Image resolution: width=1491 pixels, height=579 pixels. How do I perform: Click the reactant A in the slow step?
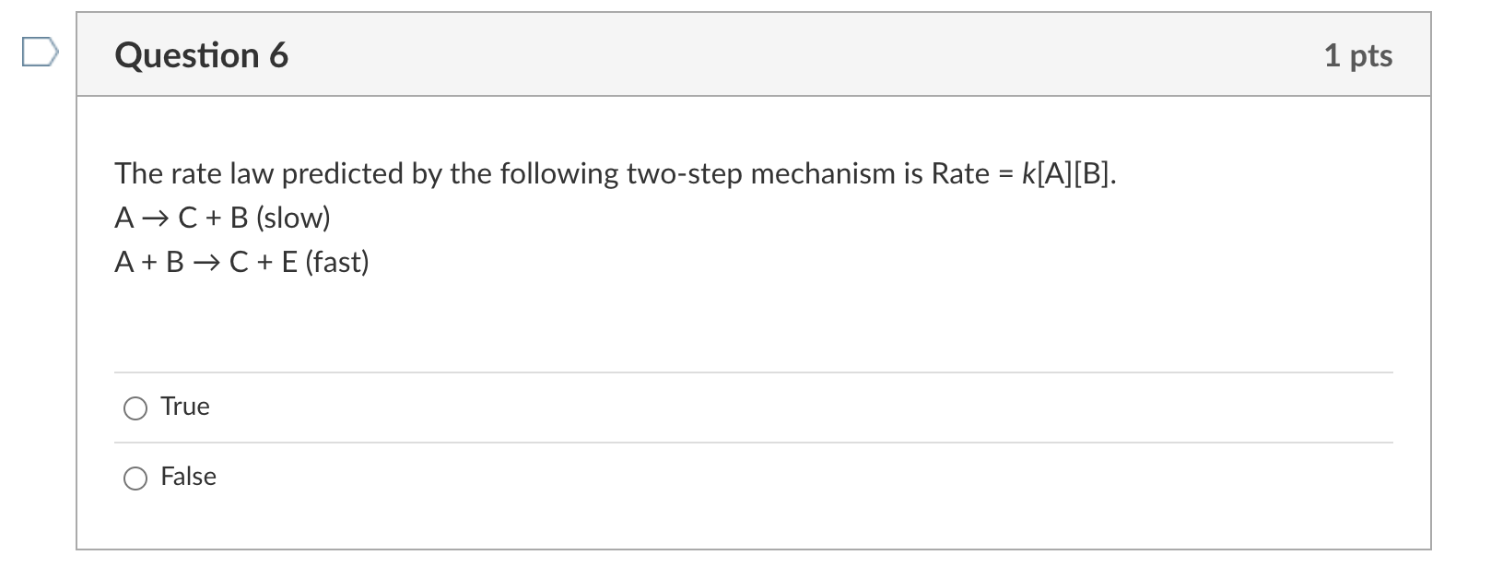124,219
